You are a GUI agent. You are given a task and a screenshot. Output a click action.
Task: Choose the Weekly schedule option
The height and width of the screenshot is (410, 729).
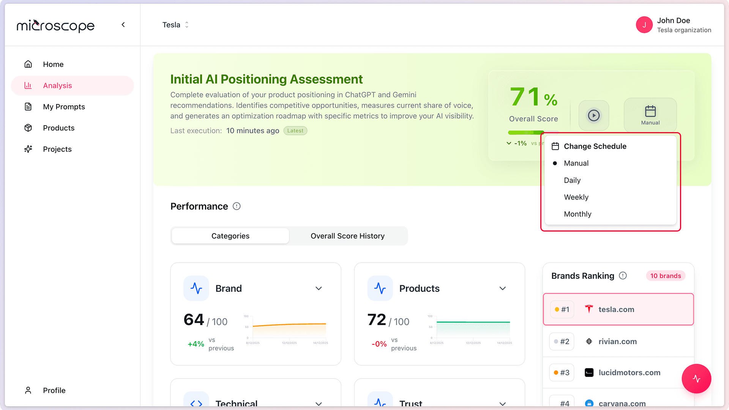tap(576, 197)
